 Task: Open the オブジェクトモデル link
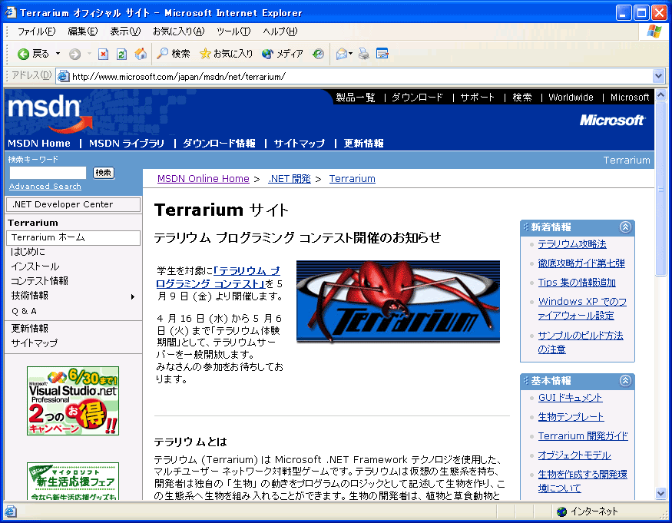click(x=574, y=455)
